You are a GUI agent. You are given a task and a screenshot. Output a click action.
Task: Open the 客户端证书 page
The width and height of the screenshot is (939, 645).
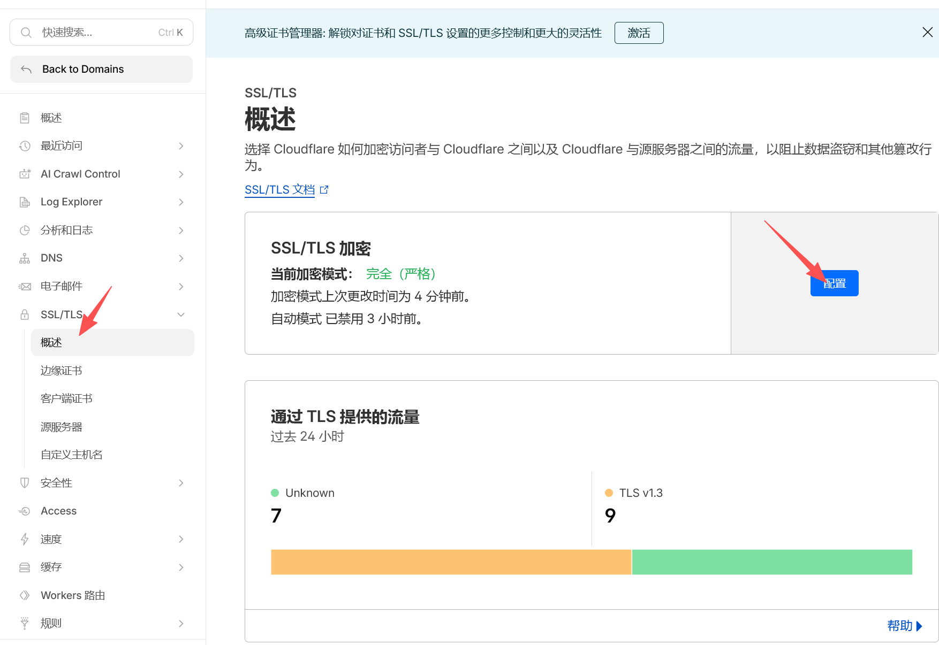click(66, 398)
